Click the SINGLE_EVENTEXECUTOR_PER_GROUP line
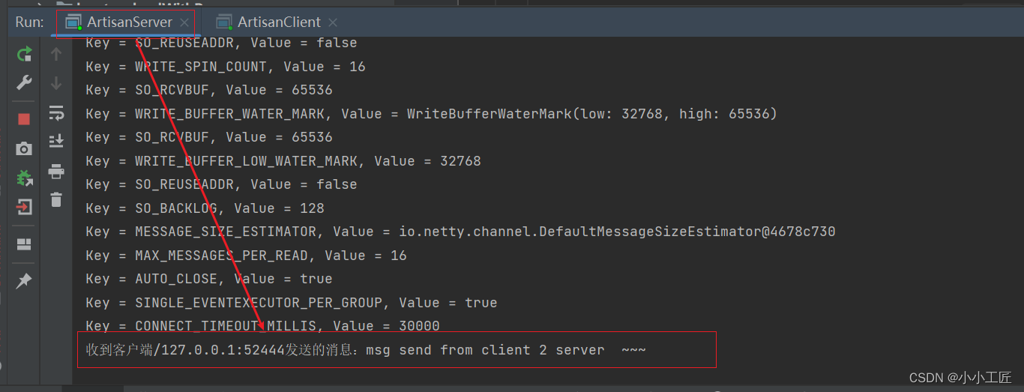 pyautogui.click(x=292, y=303)
